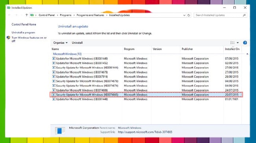The width and height of the screenshot is (256, 143).
Task: Navigate to Programs and Features breadcrumb
Action: click(90, 15)
